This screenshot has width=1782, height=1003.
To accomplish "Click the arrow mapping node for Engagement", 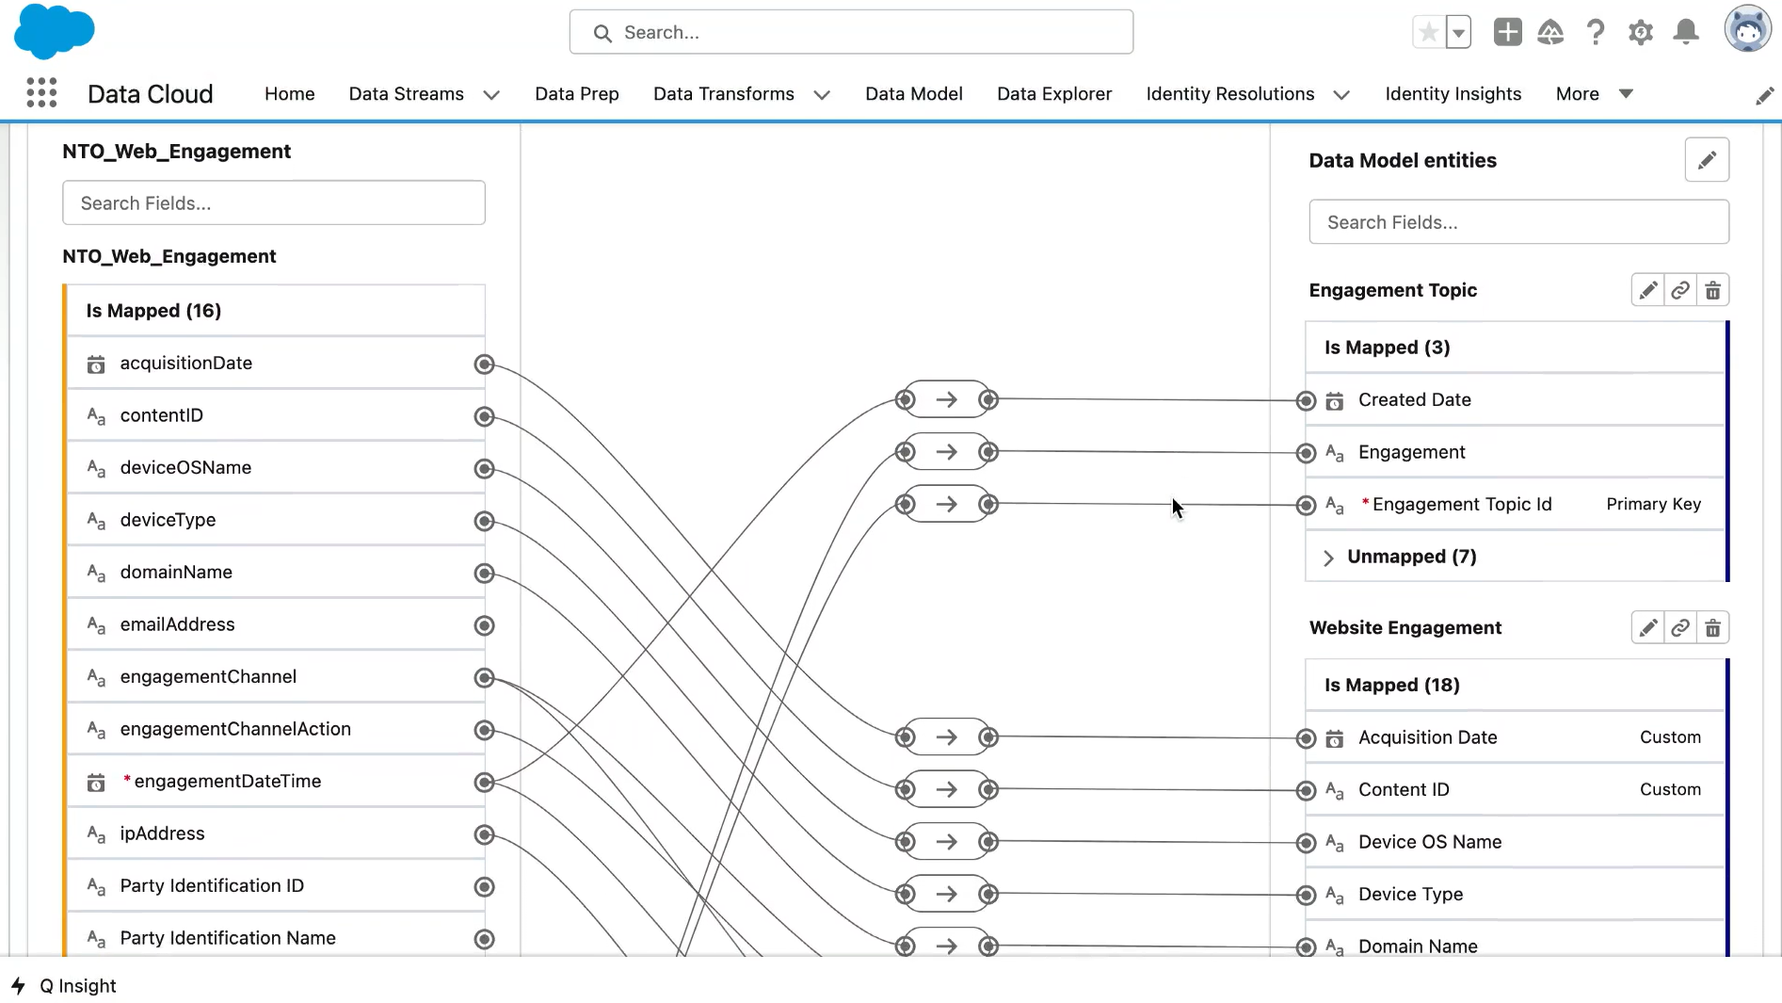I will (946, 452).
